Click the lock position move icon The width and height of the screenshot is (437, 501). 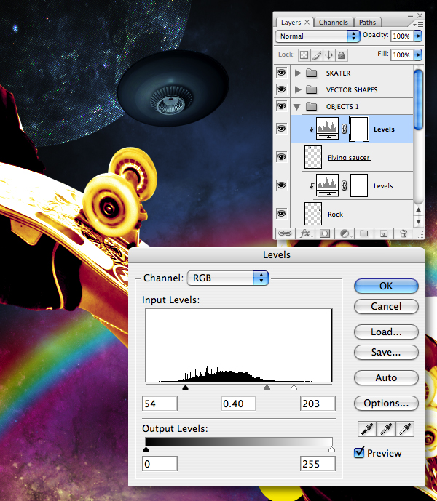tap(328, 55)
